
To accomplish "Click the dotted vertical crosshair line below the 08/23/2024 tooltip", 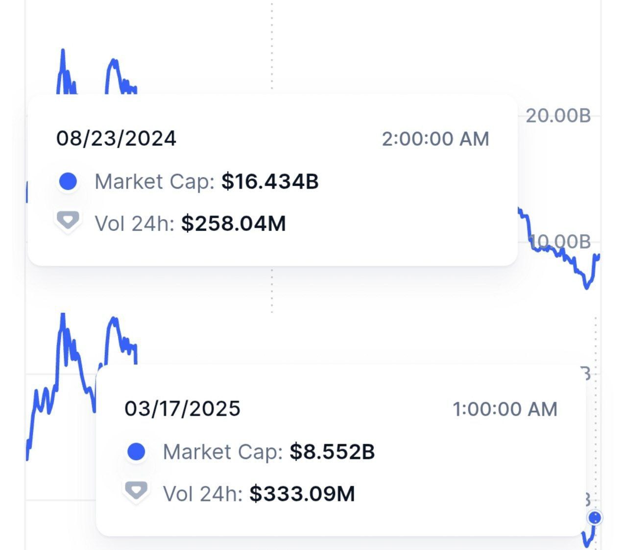I will point(272,289).
